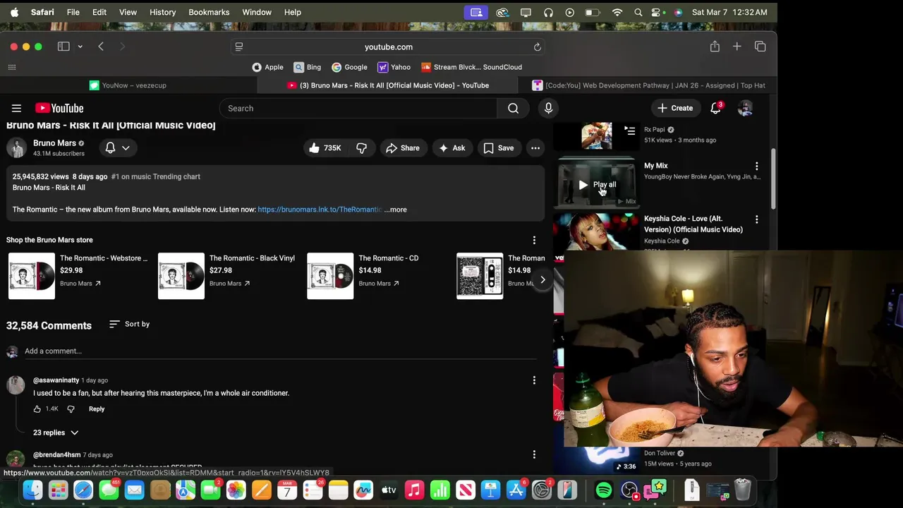Go back in Safari history

[101, 47]
